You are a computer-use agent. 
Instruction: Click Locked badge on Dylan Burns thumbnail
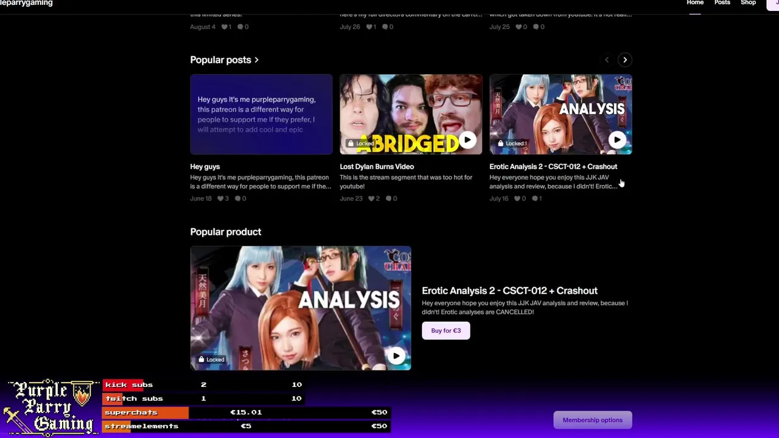[361, 144]
